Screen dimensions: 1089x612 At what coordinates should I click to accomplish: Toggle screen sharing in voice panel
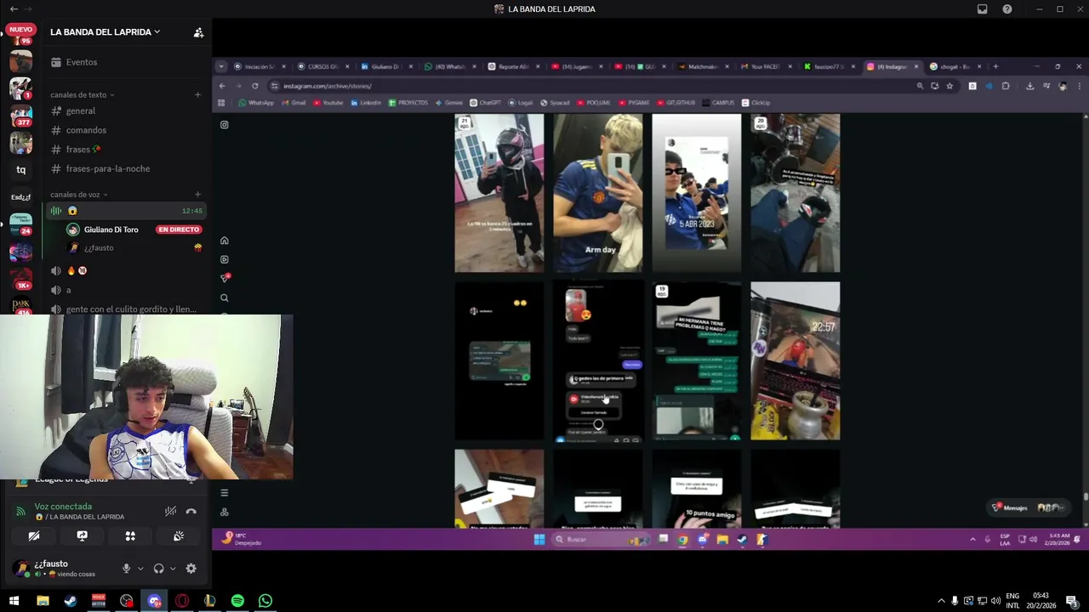(82, 536)
